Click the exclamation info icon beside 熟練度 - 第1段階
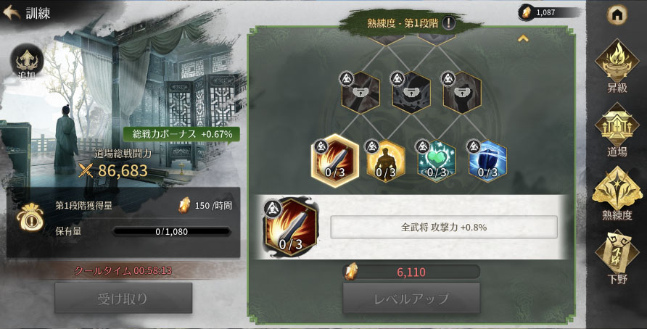The height and width of the screenshot is (329, 647). click(x=448, y=23)
